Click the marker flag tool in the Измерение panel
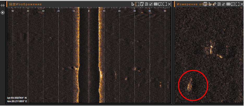The height and width of the screenshot is (106, 244). [206, 4]
